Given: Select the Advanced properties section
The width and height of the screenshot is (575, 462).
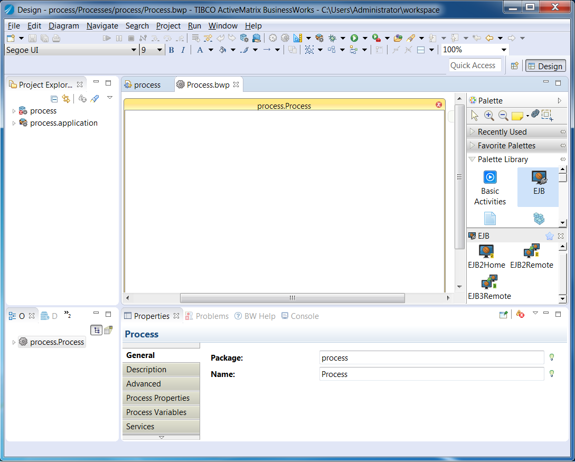Looking at the screenshot, I should tap(161, 384).
